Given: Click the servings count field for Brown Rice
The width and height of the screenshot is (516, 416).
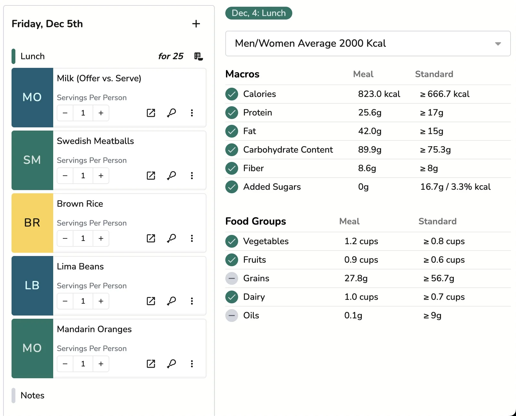Looking at the screenshot, I should point(83,238).
